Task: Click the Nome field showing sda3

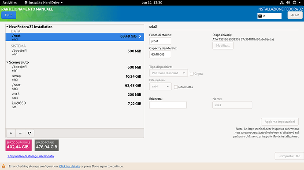Action: click(x=232, y=105)
